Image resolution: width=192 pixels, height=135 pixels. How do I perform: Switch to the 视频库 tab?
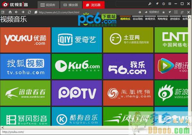[x=48, y=5]
